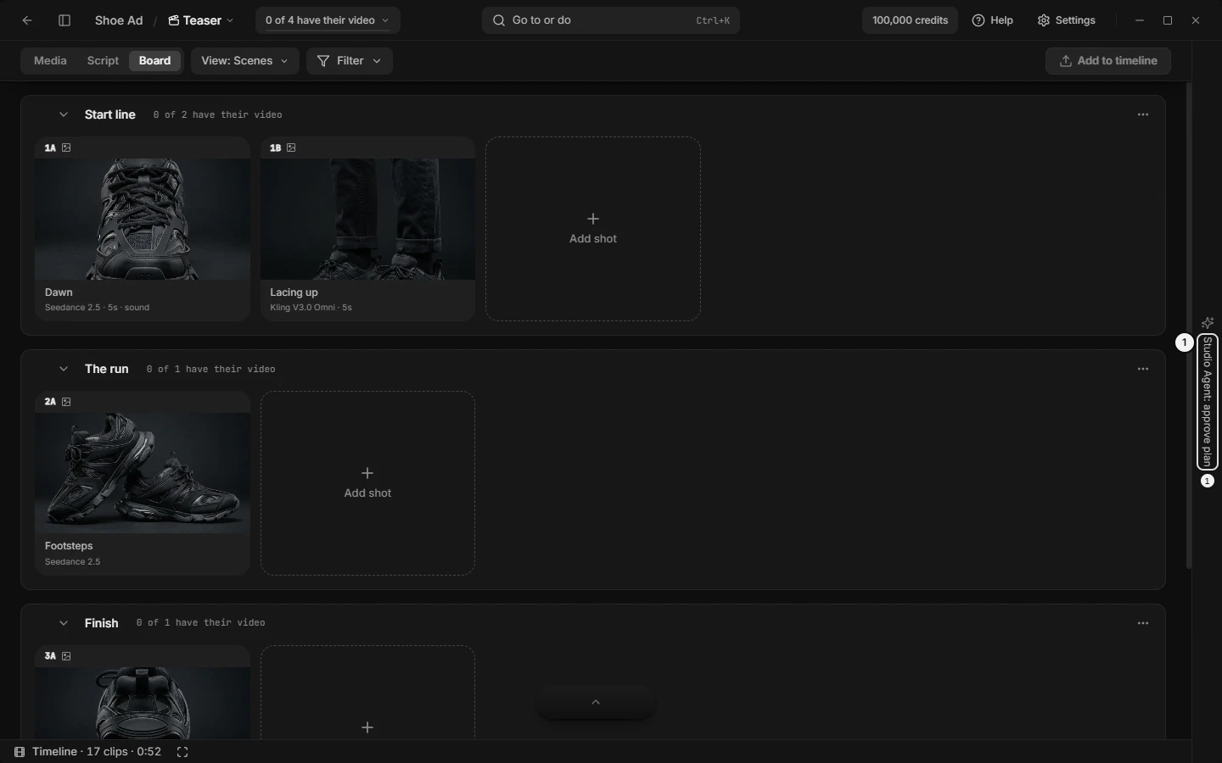The width and height of the screenshot is (1222, 763).
Task: Click the image icon on shot 3A
Action: click(66, 656)
